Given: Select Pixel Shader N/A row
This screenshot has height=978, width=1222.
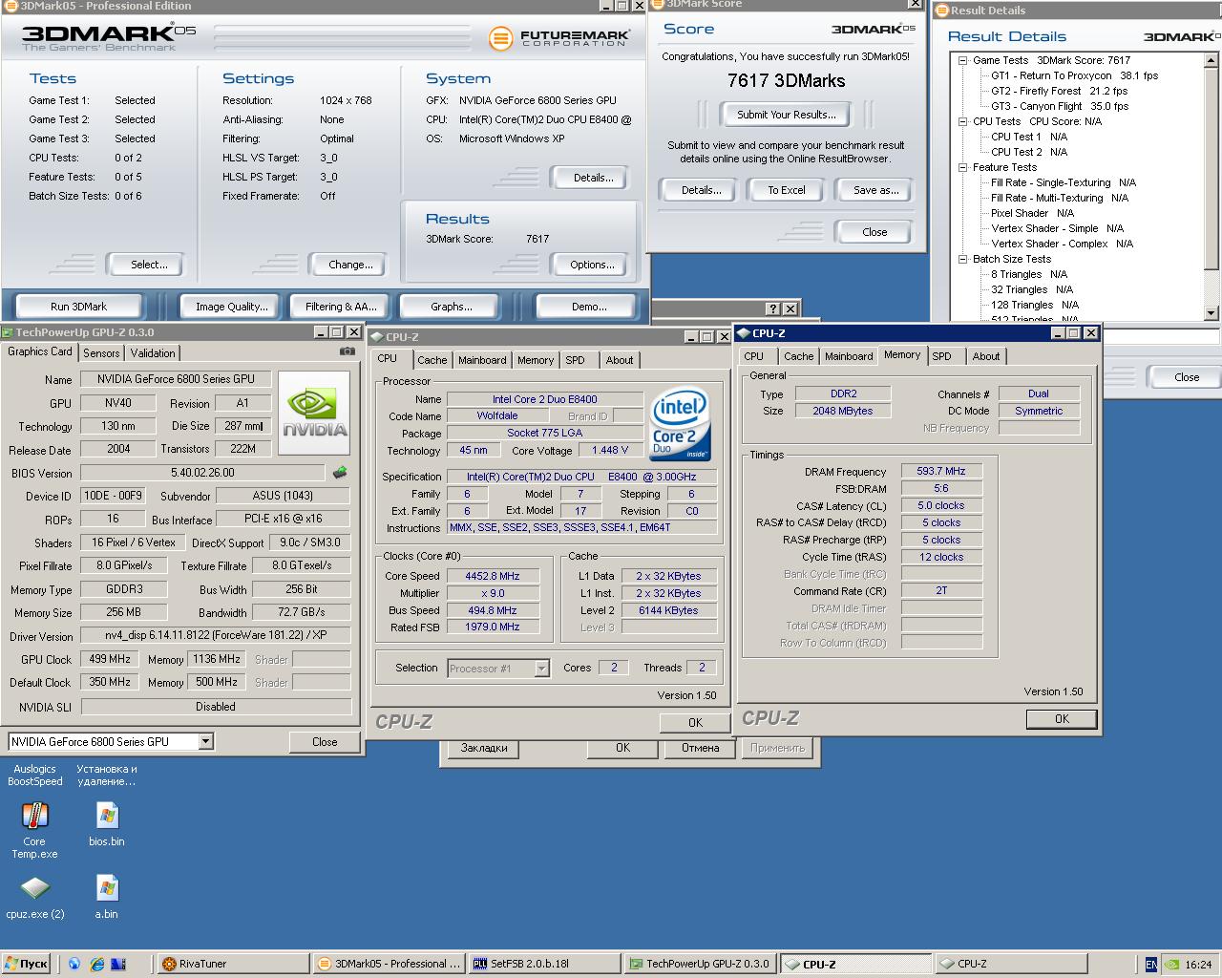Looking at the screenshot, I should click(1032, 213).
